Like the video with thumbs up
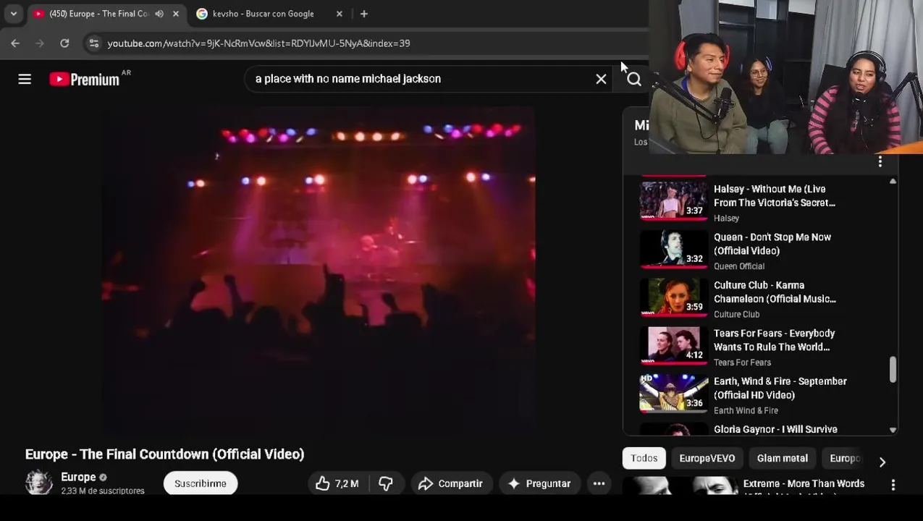This screenshot has width=923, height=521. tap(338, 483)
